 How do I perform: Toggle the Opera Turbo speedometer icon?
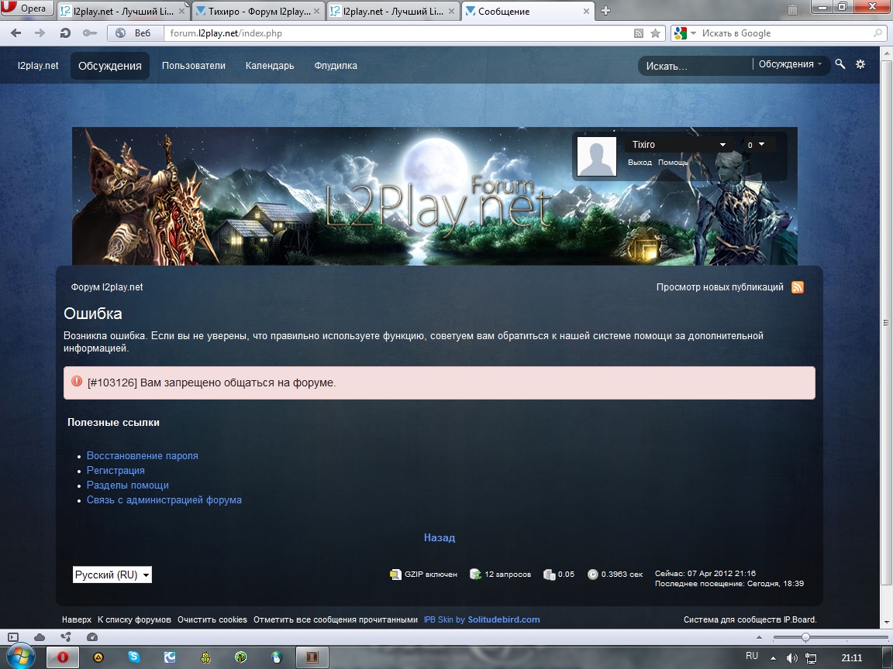92,637
